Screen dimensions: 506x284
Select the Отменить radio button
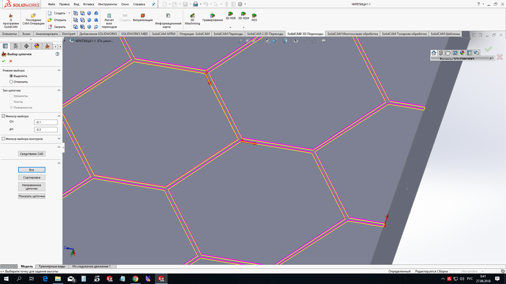(11, 82)
